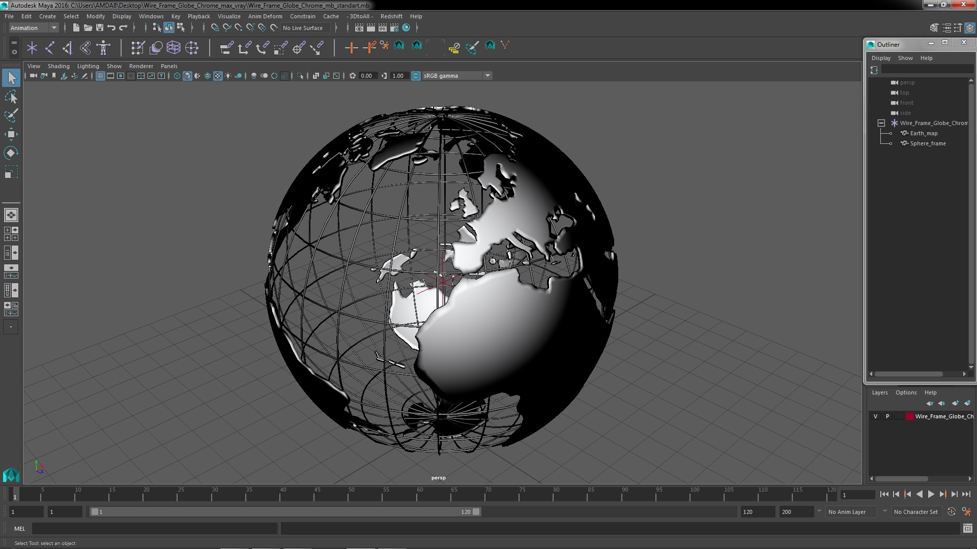Open the viewport Shading menu
977x549 pixels.
click(59, 66)
